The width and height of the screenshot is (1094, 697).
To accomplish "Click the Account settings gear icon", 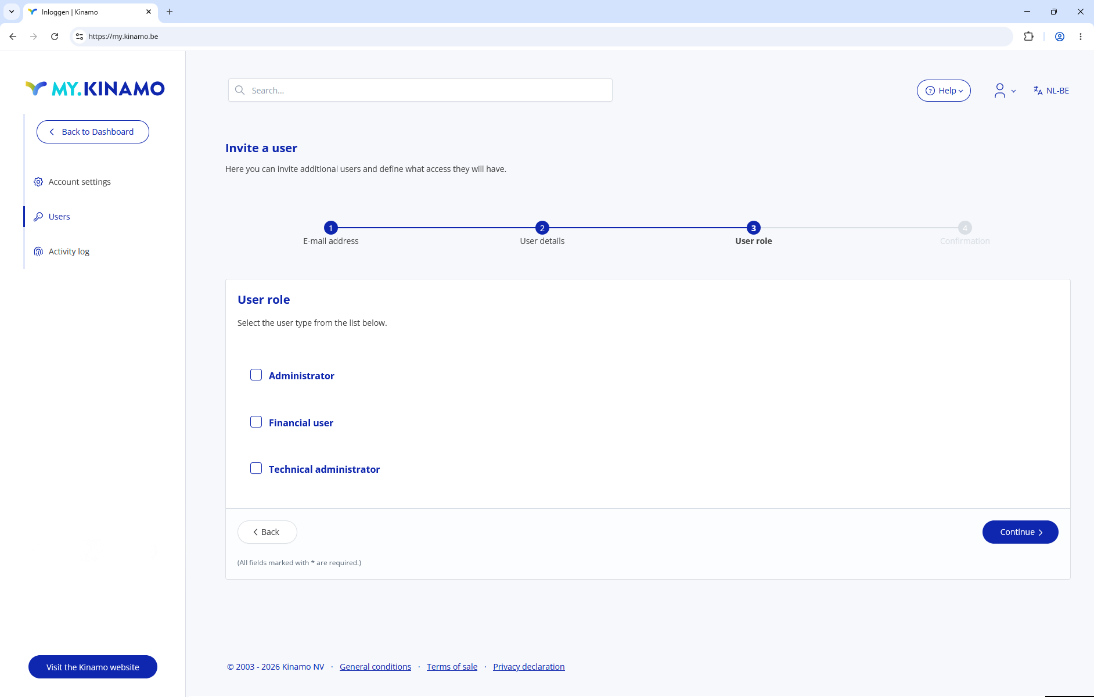I will pyautogui.click(x=38, y=182).
